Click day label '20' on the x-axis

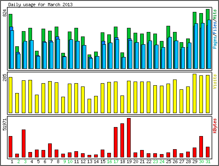point(136,161)
